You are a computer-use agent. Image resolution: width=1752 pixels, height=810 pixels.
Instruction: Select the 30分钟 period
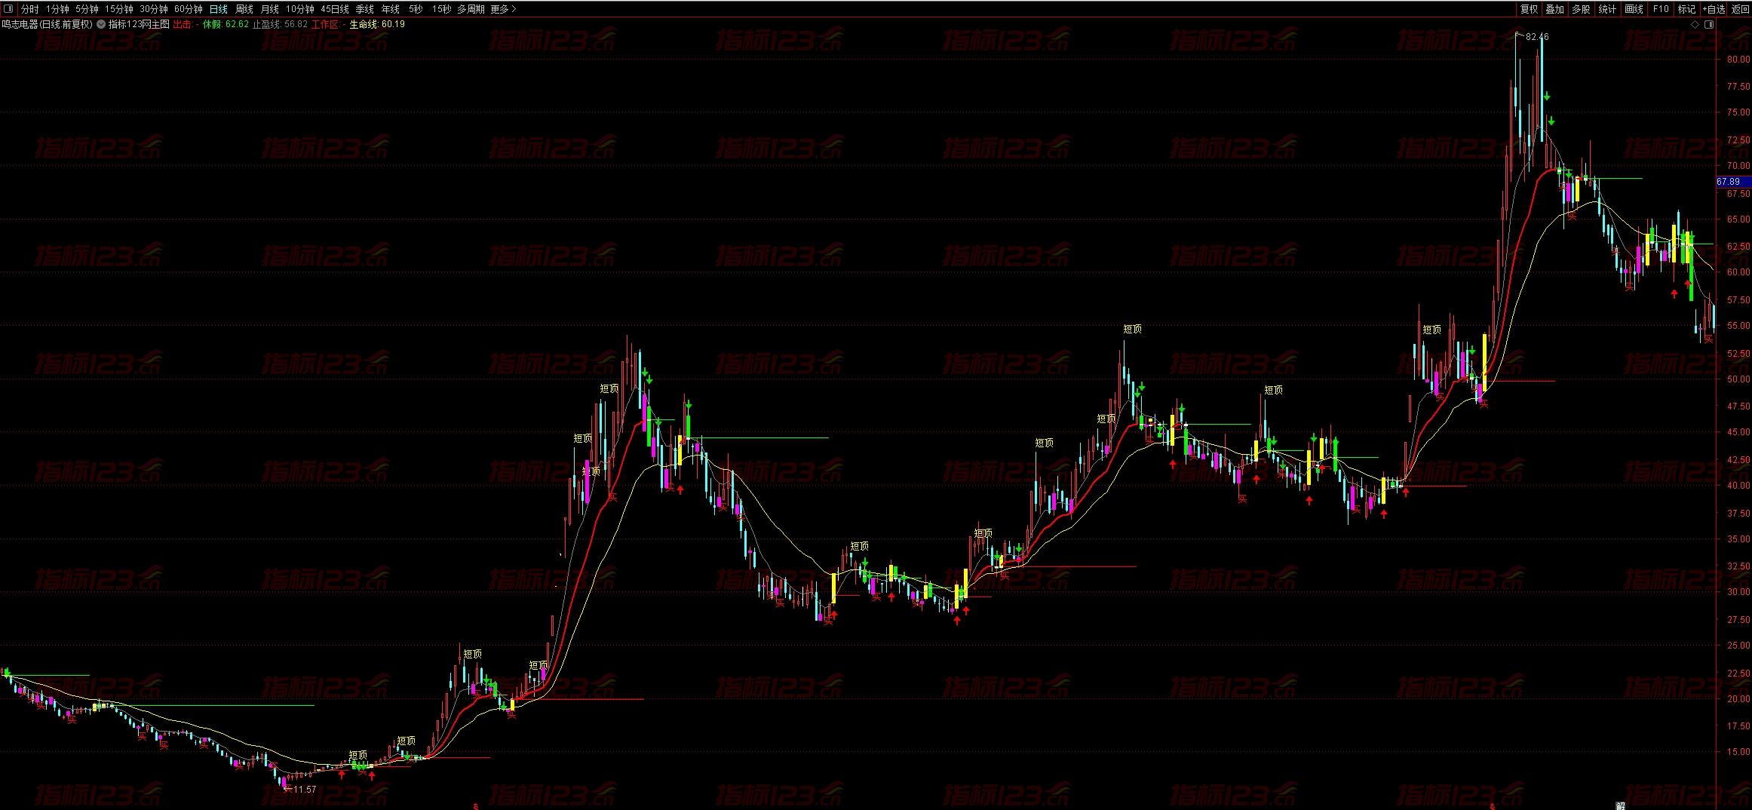pos(154,9)
